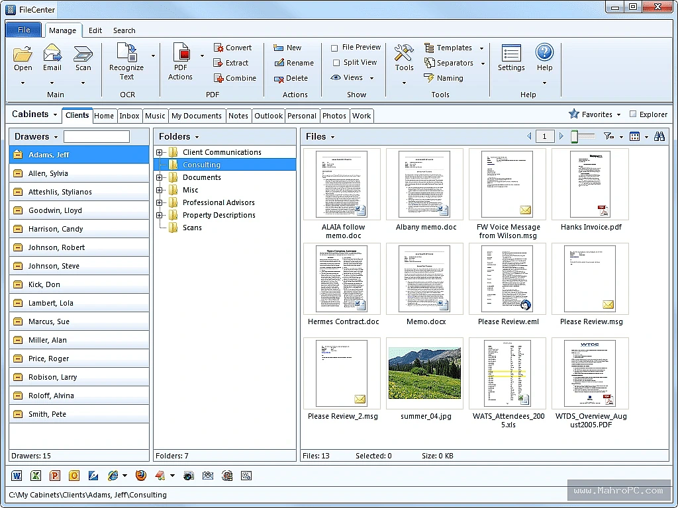Open the My Documents cabinet tab
The width and height of the screenshot is (678, 508).
pyautogui.click(x=196, y=116)
